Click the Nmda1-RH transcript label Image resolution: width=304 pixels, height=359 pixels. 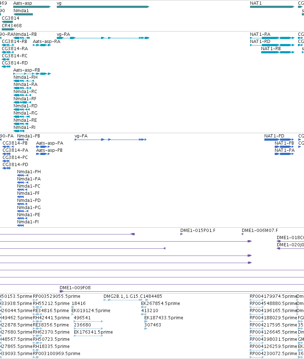[x=25, y=77]
